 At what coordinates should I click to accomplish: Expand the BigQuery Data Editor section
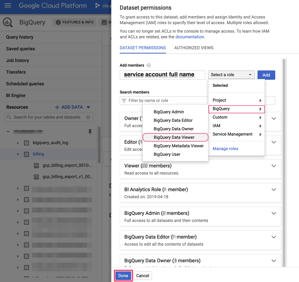[x=274, y=237]
